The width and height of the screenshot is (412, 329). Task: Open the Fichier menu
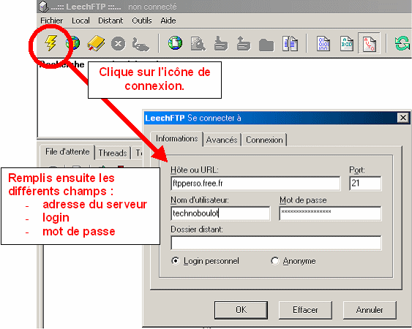[x=51, y=20]
